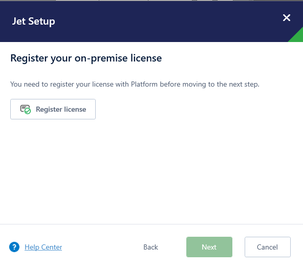Click the license card icon with green checkmark

coord(25,109)
